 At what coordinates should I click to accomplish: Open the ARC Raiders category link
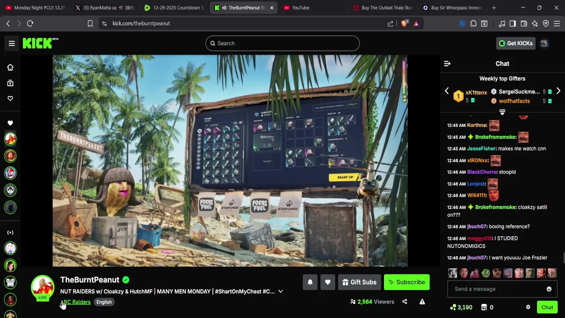click(x=75, y=302)
